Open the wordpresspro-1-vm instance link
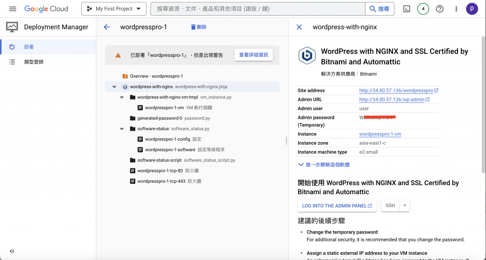486x260 pixels. [380, 134]
